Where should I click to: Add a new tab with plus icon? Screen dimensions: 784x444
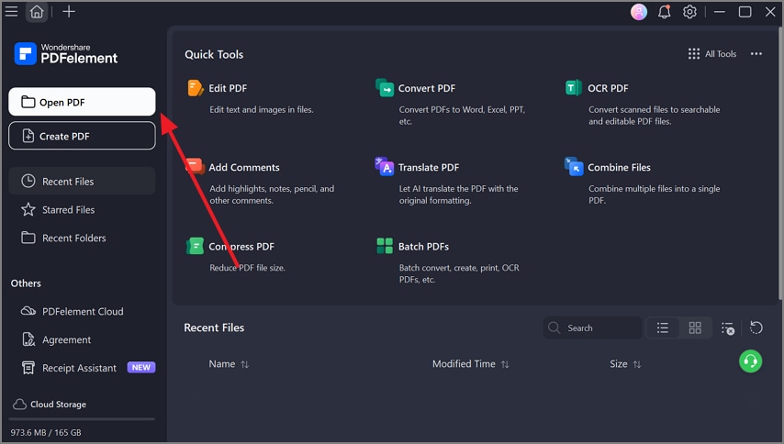point(69,12)
